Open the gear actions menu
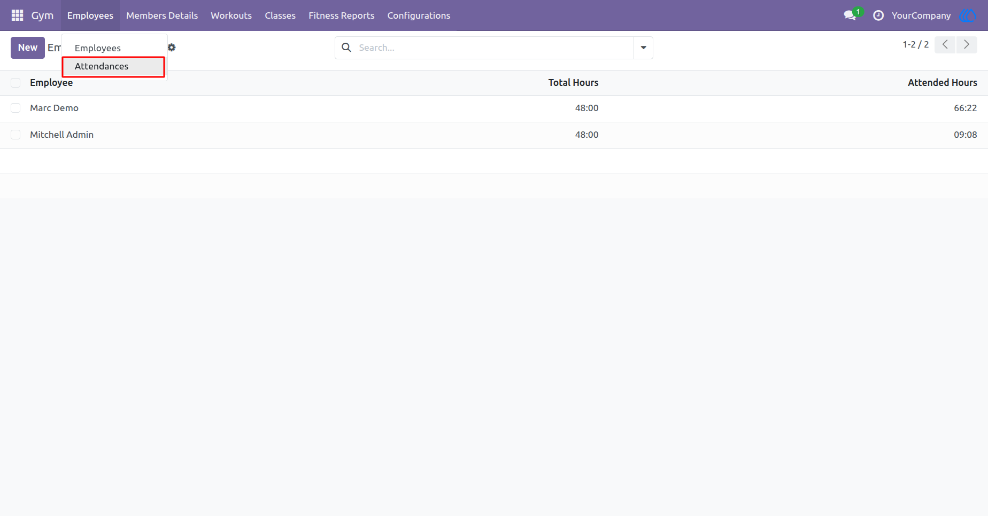This screenshot has height=516, width=988. (x=172, y=48)
